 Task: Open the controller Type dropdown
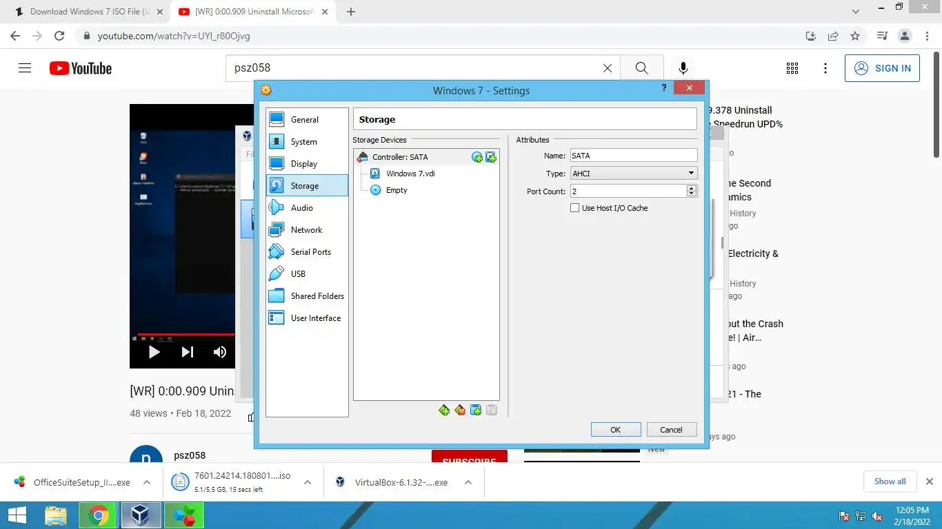pos(634,174)
